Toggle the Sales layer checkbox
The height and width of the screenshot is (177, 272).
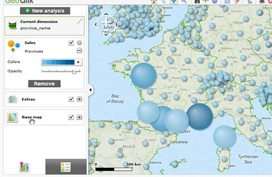click(71, 43)
